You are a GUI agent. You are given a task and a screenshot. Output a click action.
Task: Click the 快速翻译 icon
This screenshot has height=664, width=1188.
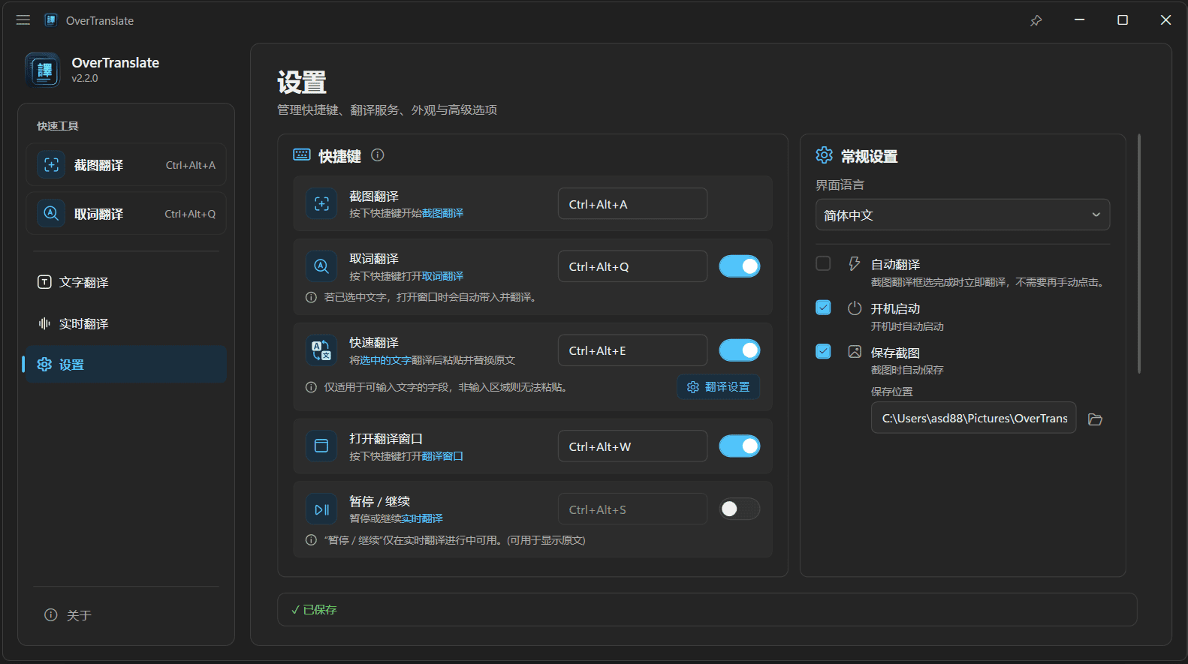321,350
